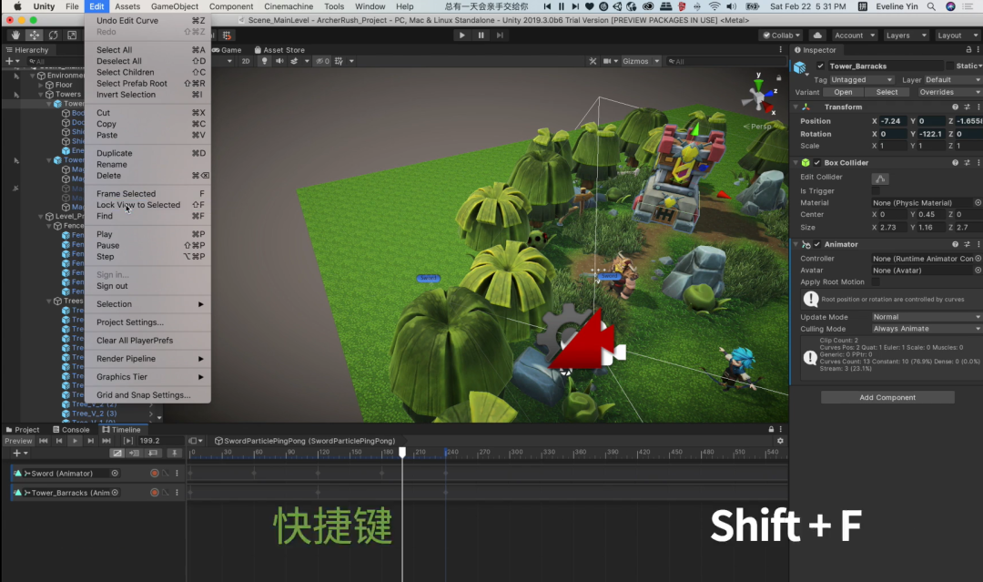983x582 pixels.
Task: Click the Sword track record button
Action: pyautogui.click(x=154, y=474)
